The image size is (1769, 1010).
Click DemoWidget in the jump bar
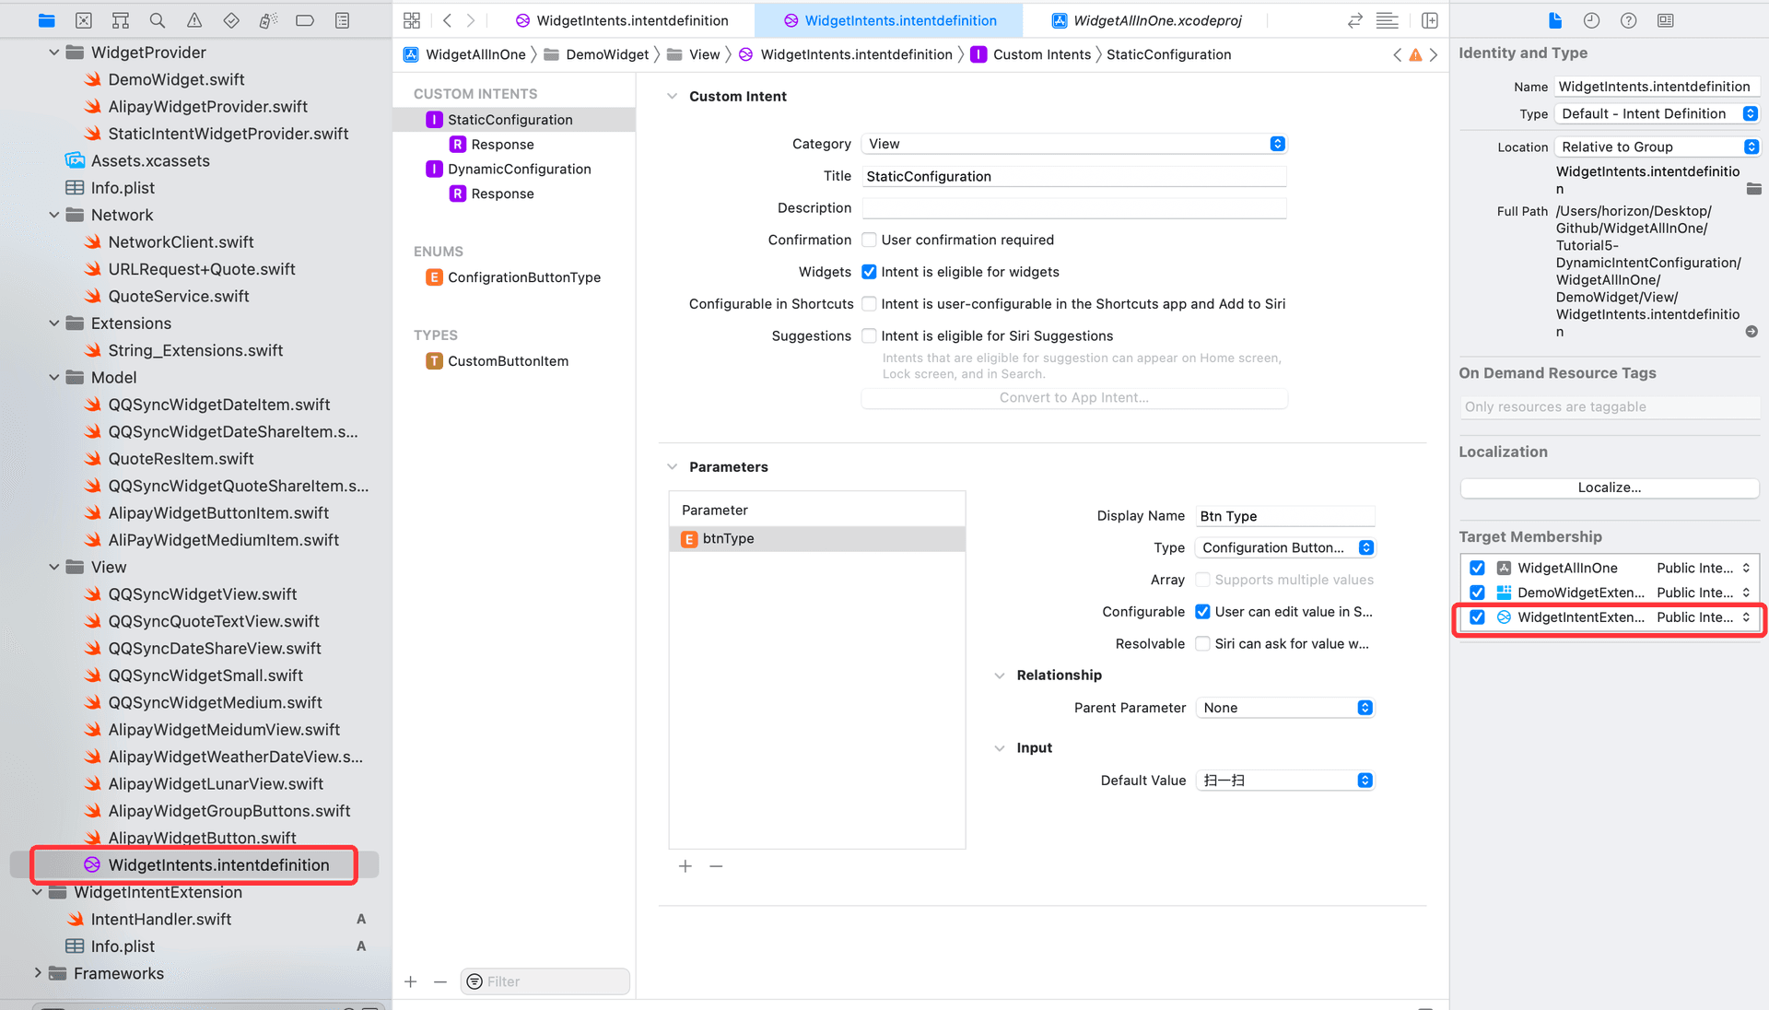point(597,54)
